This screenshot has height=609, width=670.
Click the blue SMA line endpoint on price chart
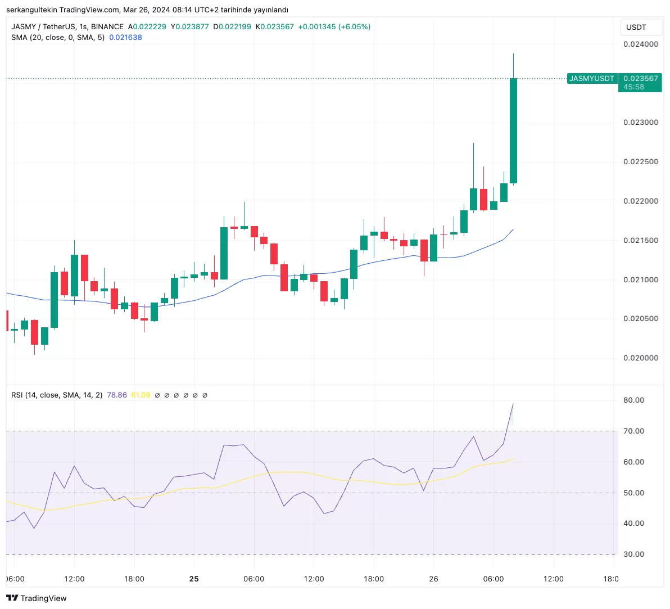pyautogui.click(x=513, y=229)
